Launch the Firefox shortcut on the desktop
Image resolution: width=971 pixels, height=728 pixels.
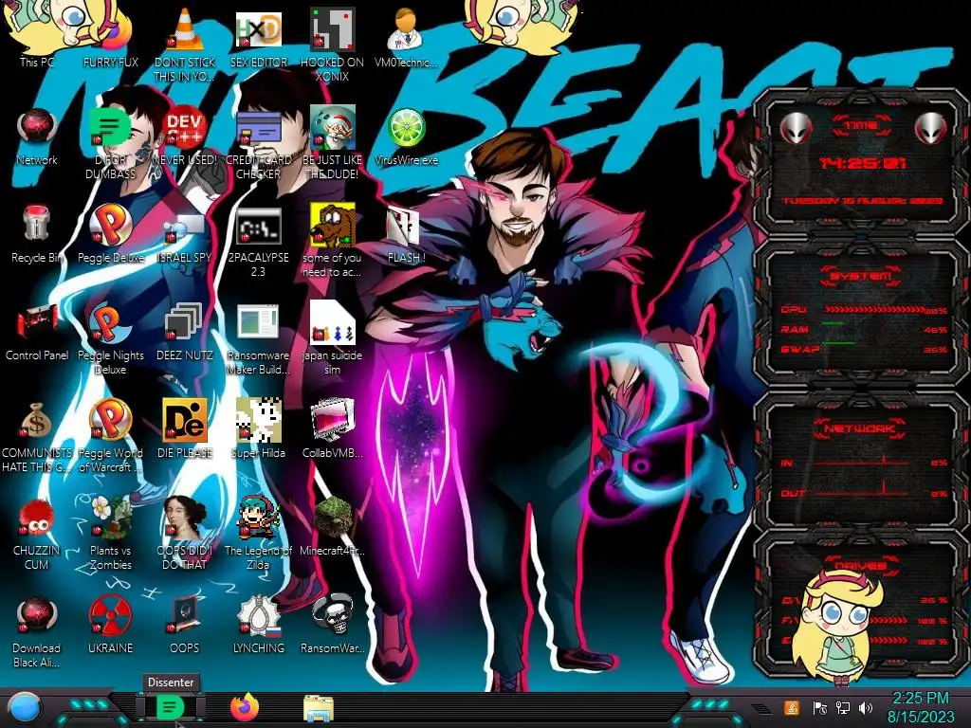tap(110, 36)
